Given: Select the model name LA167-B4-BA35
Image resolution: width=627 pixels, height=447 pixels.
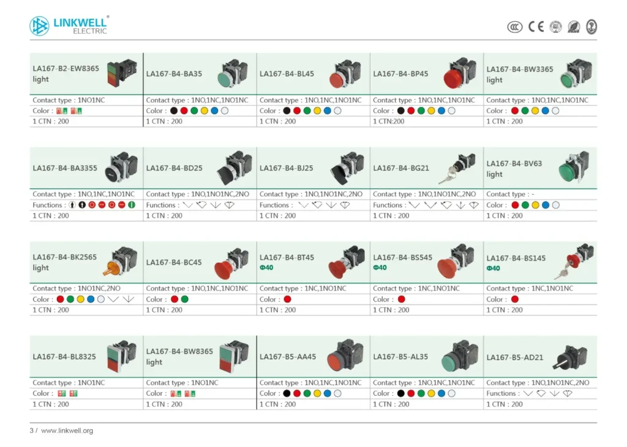Looking at the screenshot, I should (174, 74).
